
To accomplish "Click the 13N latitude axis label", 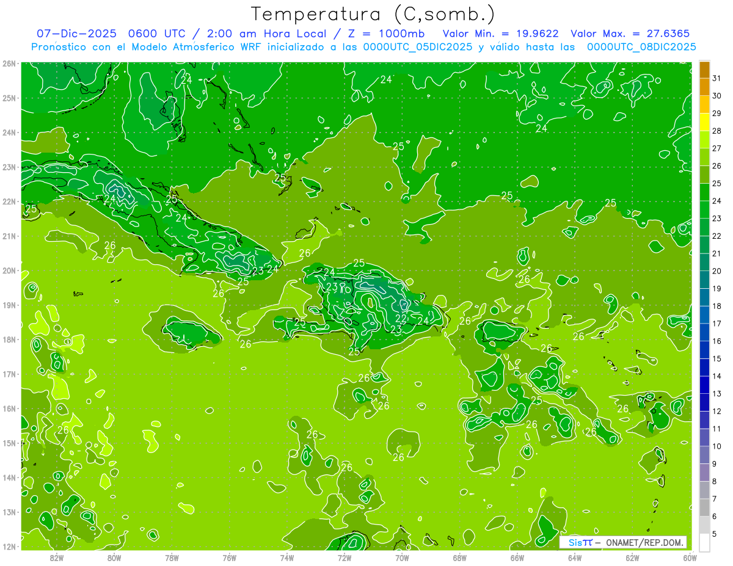I will [9, 512].
